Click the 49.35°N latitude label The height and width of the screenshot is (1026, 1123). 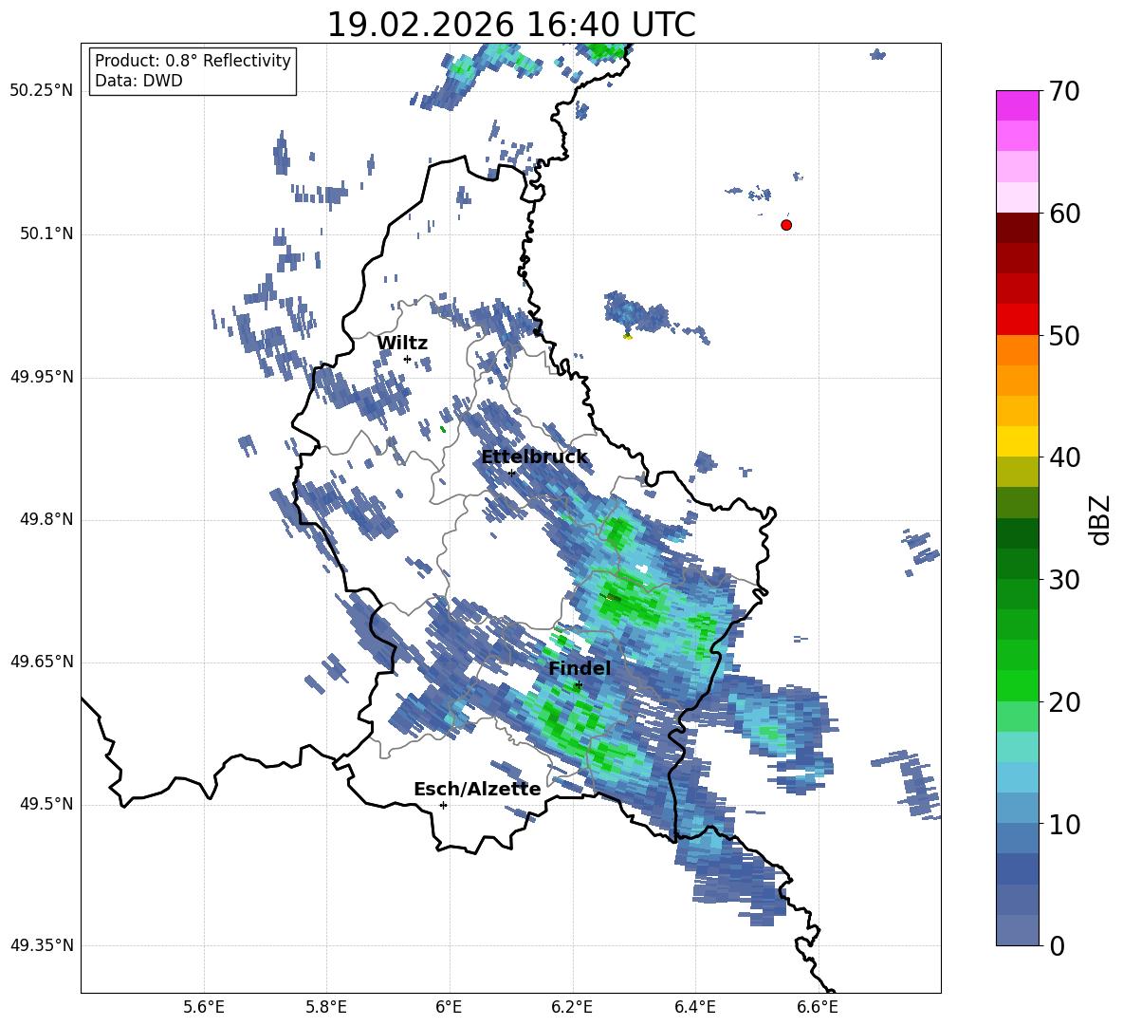42,945
